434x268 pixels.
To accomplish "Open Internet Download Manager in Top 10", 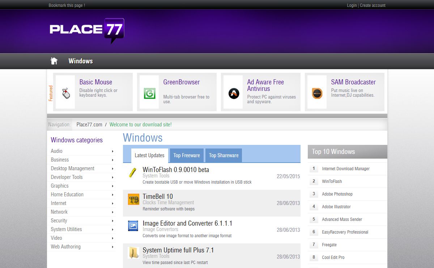I will 346,169.
